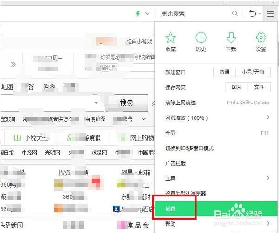Click 购物 tab on the page
This screenshot has height=233, width=279.
click(x=49, y=86)
